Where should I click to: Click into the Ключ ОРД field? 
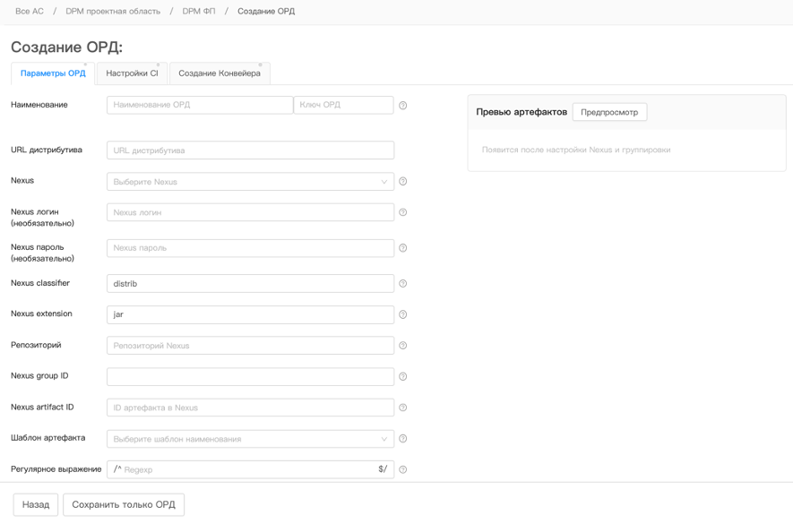click(343, 105)
